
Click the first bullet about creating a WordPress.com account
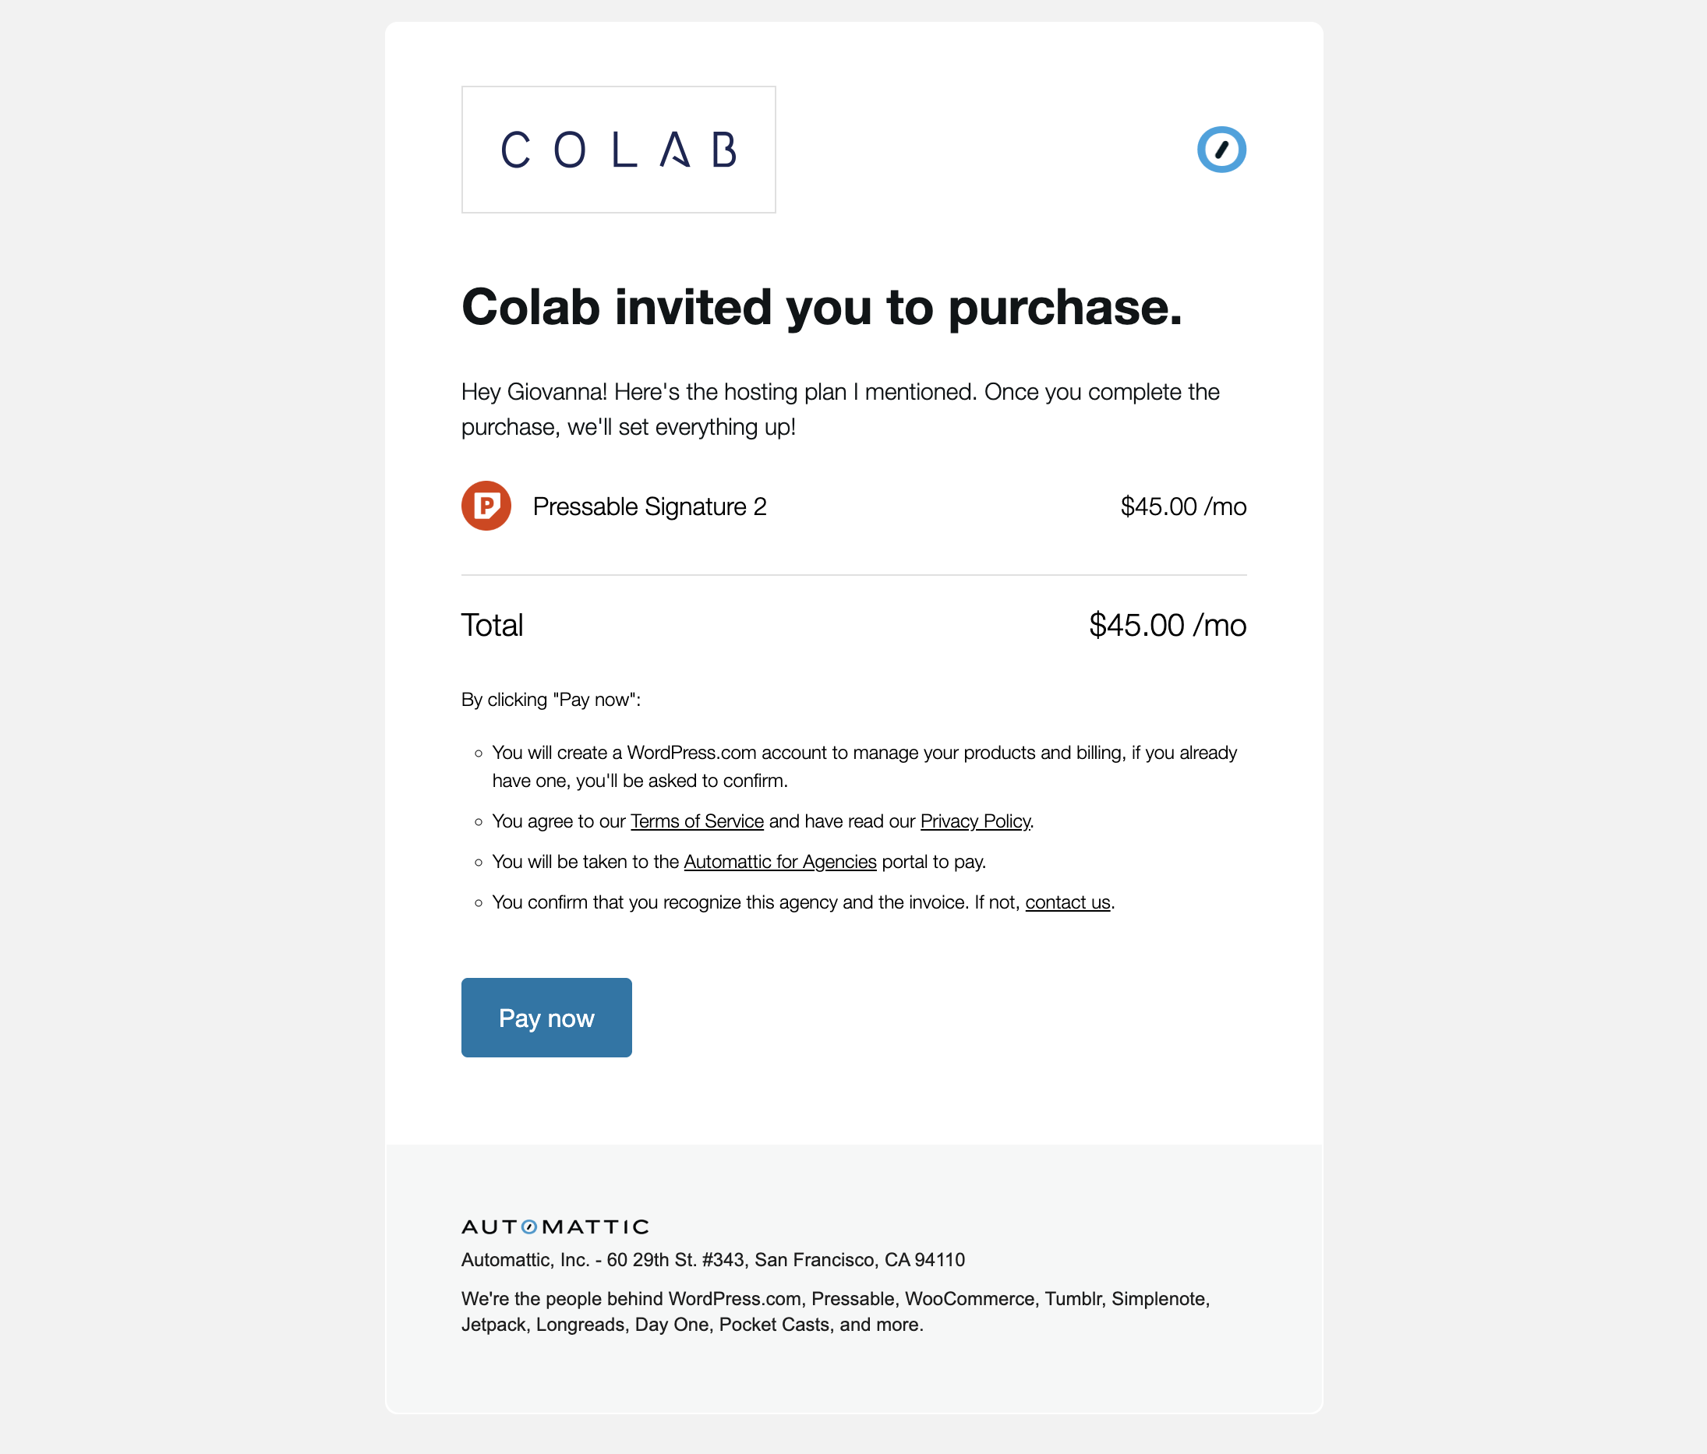tap(864, 766)
